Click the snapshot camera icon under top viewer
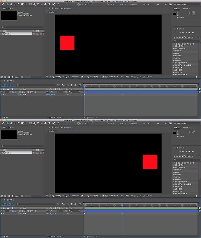The height and width of the screenshot is (238, 201). [x=82, y=77]
